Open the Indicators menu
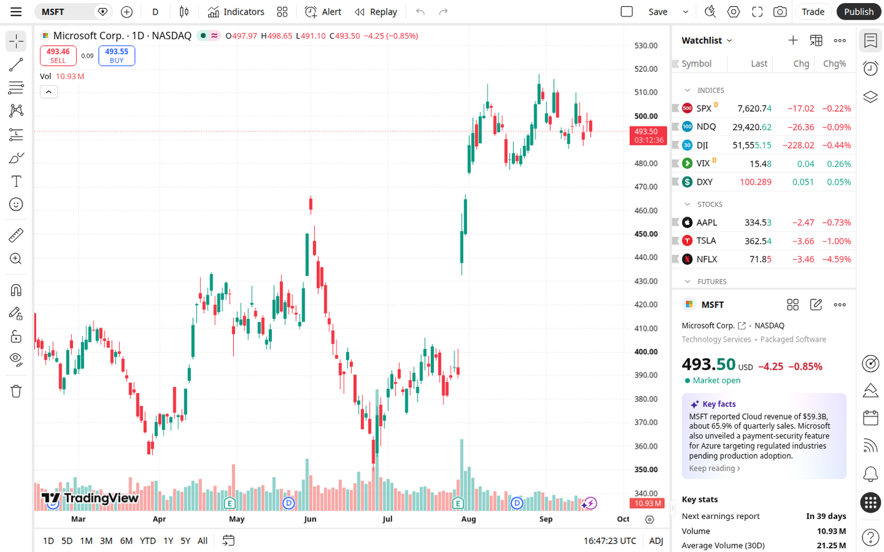The height and width of the screenshot is (552, 884). [x=236, y=12]
